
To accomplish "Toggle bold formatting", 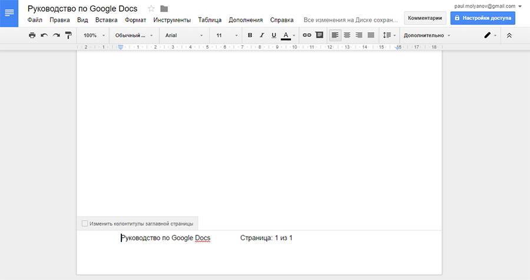I will click(x=250, y=35).
